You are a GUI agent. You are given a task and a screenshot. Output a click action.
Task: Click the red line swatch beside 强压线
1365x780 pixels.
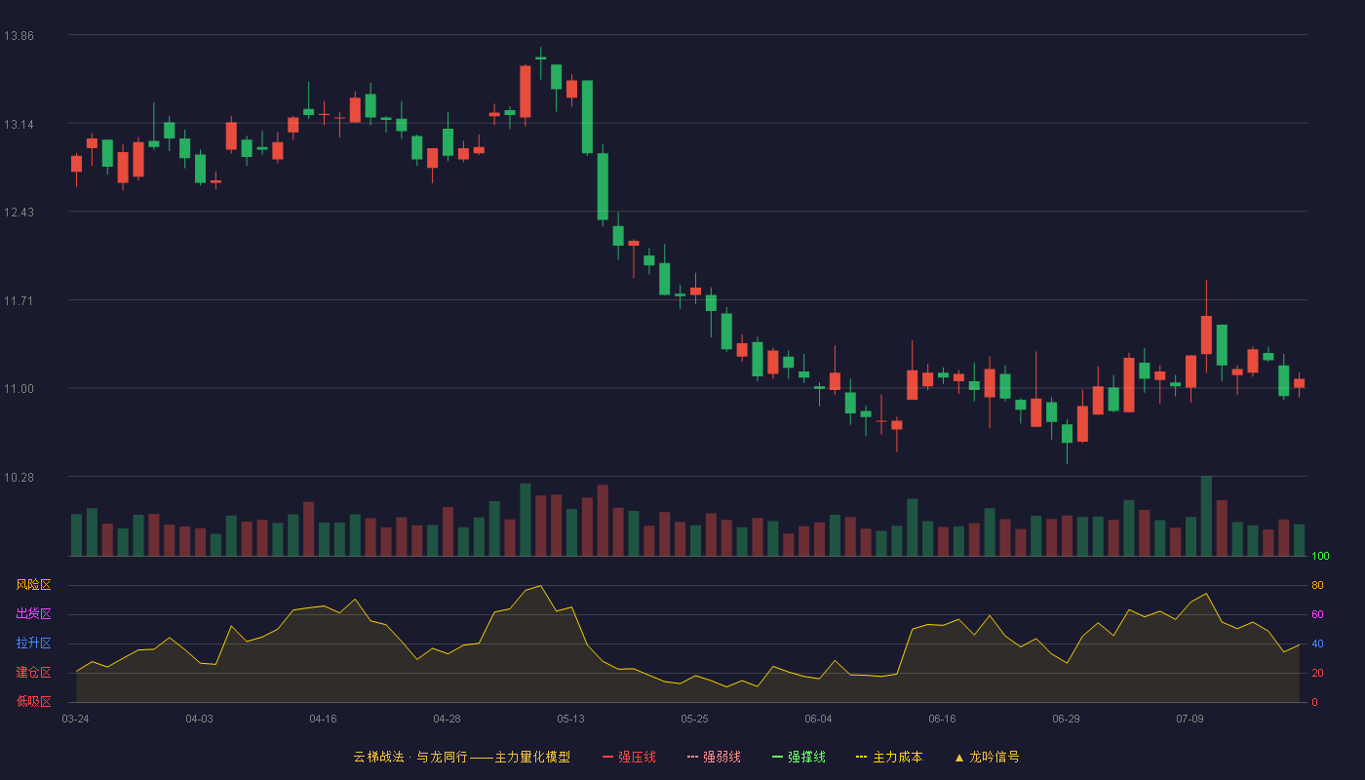[607, 757]
